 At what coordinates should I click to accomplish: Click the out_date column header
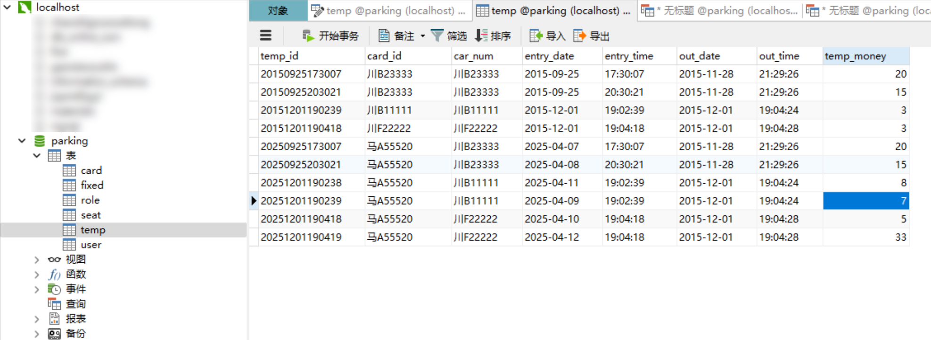(x=717, y=56)
